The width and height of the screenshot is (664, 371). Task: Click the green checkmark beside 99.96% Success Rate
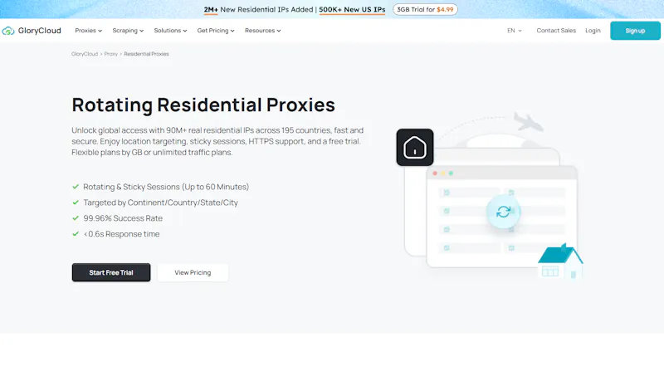76,218
